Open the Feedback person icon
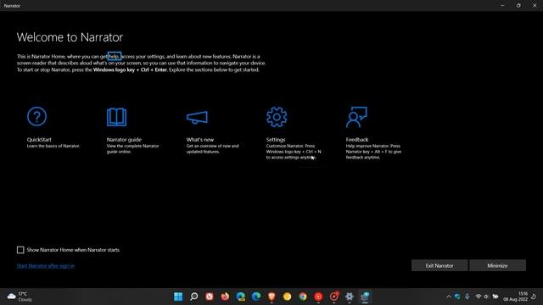The image size is (543, 305). 356,117
